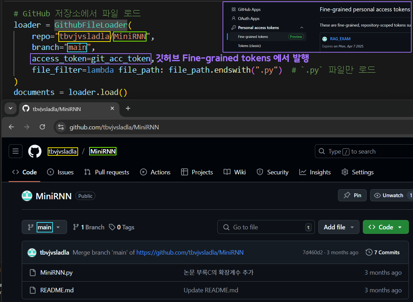Image resolution: width=413 pixels, height=302 pixels.
Task: Click the GitHub Octocat logo in the header
Action: (x=35, y=151)
